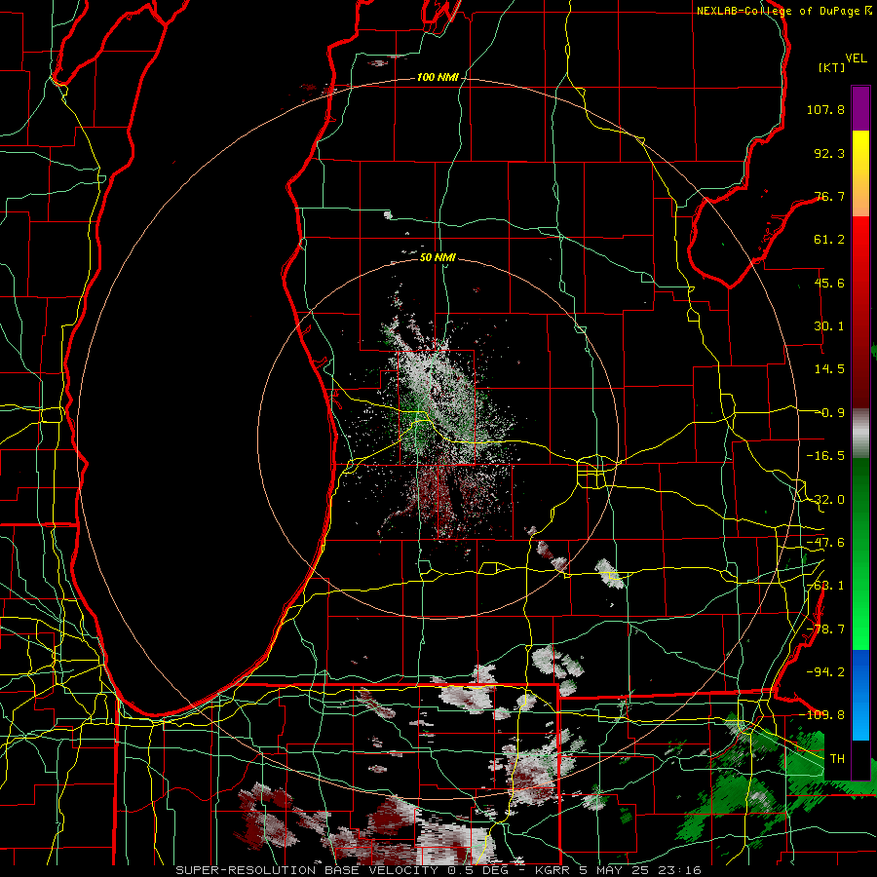
Task: Select the 45.6 velocity scale value
Action: pyautogui.click(x=829, y=283)
